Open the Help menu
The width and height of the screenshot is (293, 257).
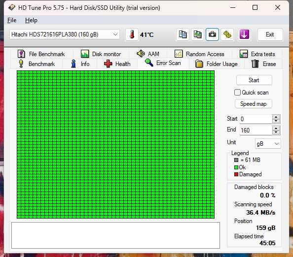pos(31,20)
